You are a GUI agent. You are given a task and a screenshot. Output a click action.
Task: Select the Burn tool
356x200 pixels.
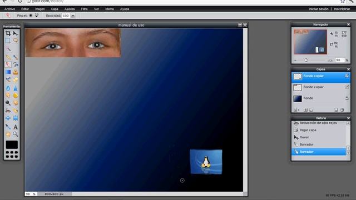(x=16, y=103)
